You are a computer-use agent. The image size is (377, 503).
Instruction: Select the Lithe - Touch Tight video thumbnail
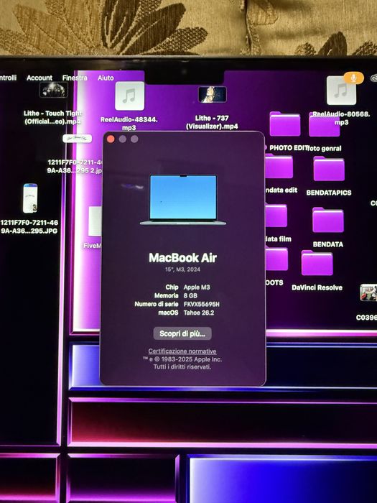coord(54,90)
